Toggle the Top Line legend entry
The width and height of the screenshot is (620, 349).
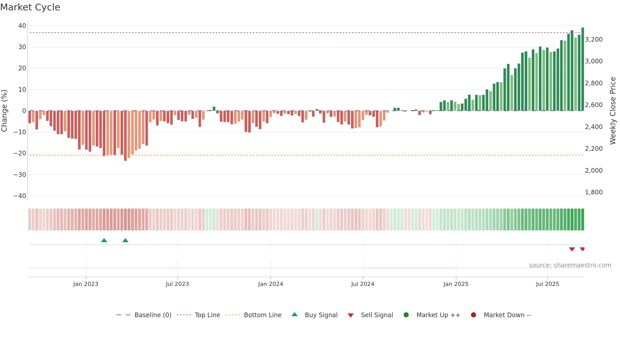198,315
